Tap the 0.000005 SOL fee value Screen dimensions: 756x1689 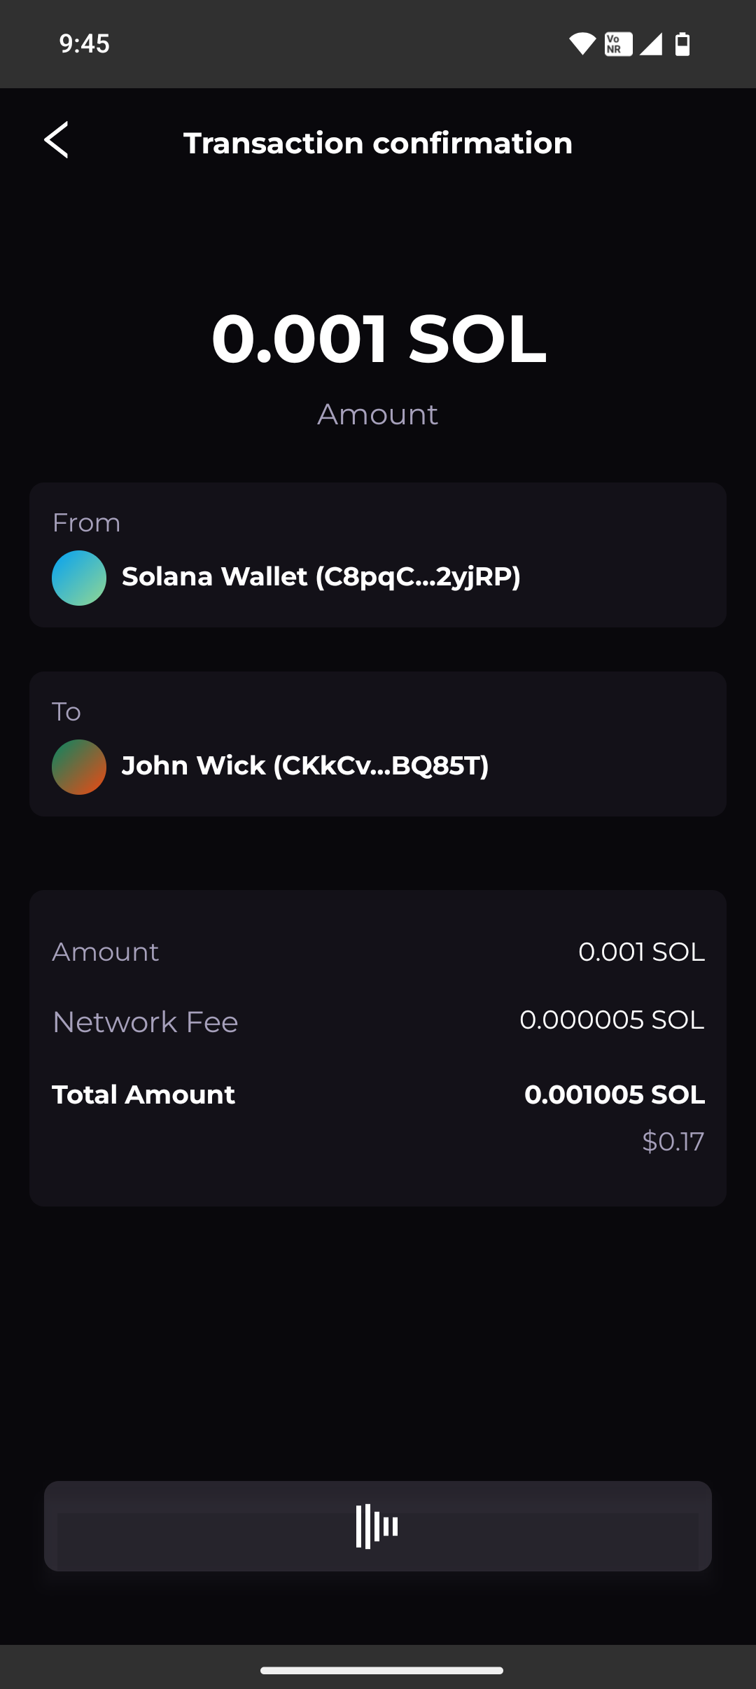click(x=612, y=1020)
